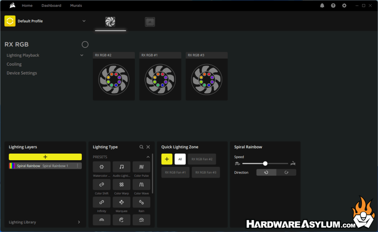Expand the Default Profile dropdown
Viewport: 378px width, 232px height.
click(x=84, y=21)
